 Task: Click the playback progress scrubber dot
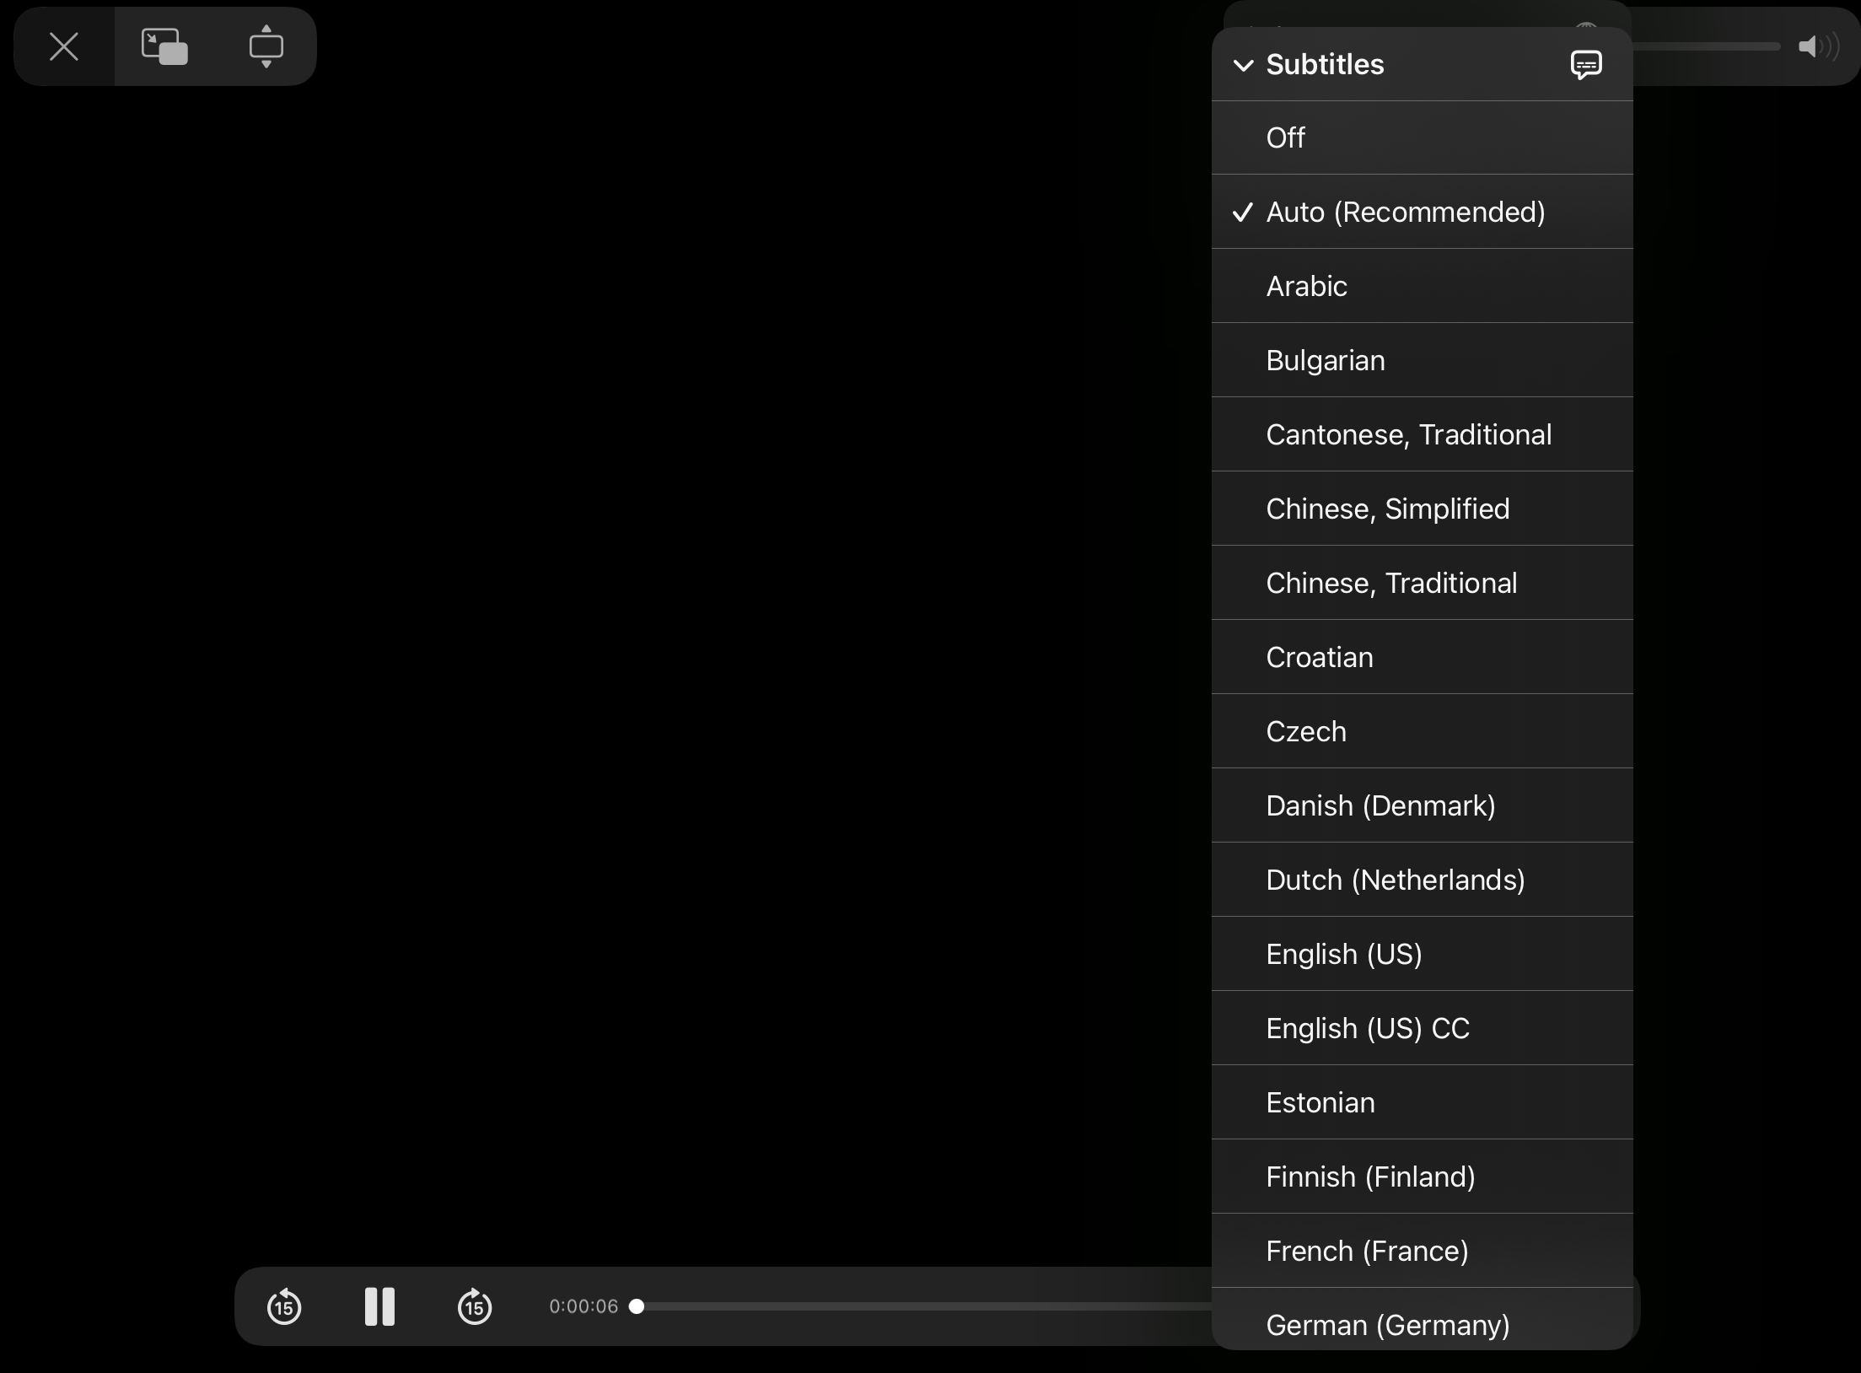(637, 1306)
